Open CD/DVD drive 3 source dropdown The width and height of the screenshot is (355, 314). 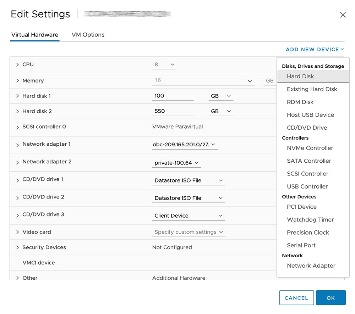[189, 216]
